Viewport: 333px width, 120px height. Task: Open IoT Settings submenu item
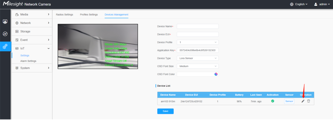(x=25, y=56)
